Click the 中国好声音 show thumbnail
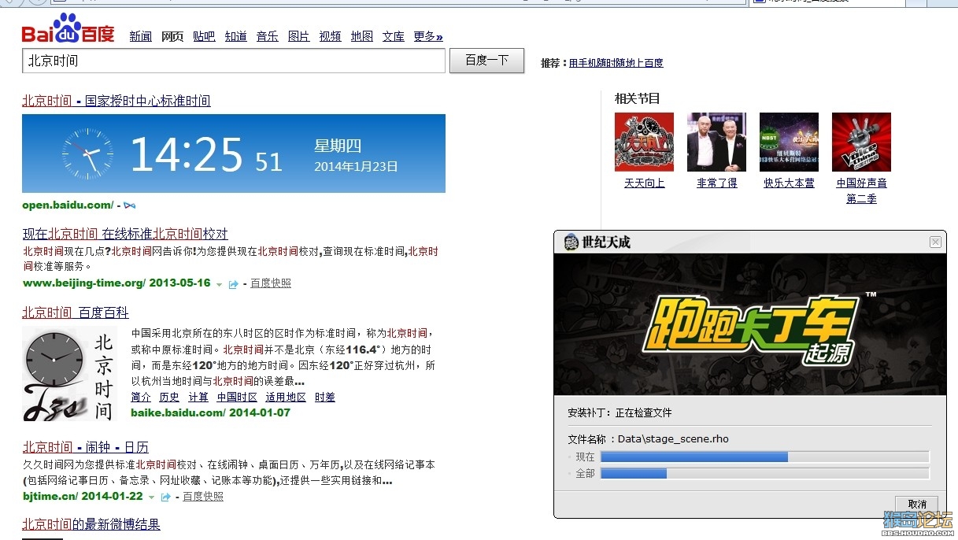This screenshot has height=540, width=958. pos(861,142)
